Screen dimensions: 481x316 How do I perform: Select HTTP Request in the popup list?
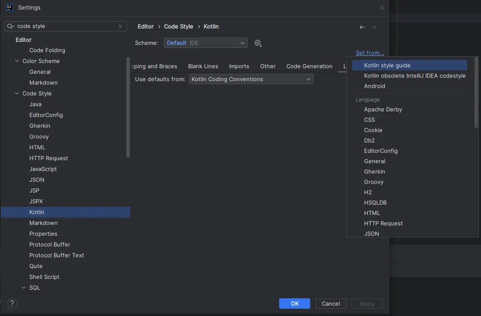[409, 223]
